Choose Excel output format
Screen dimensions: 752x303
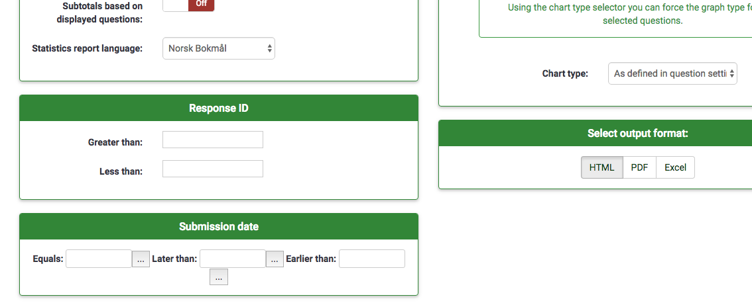click(675, 167)
